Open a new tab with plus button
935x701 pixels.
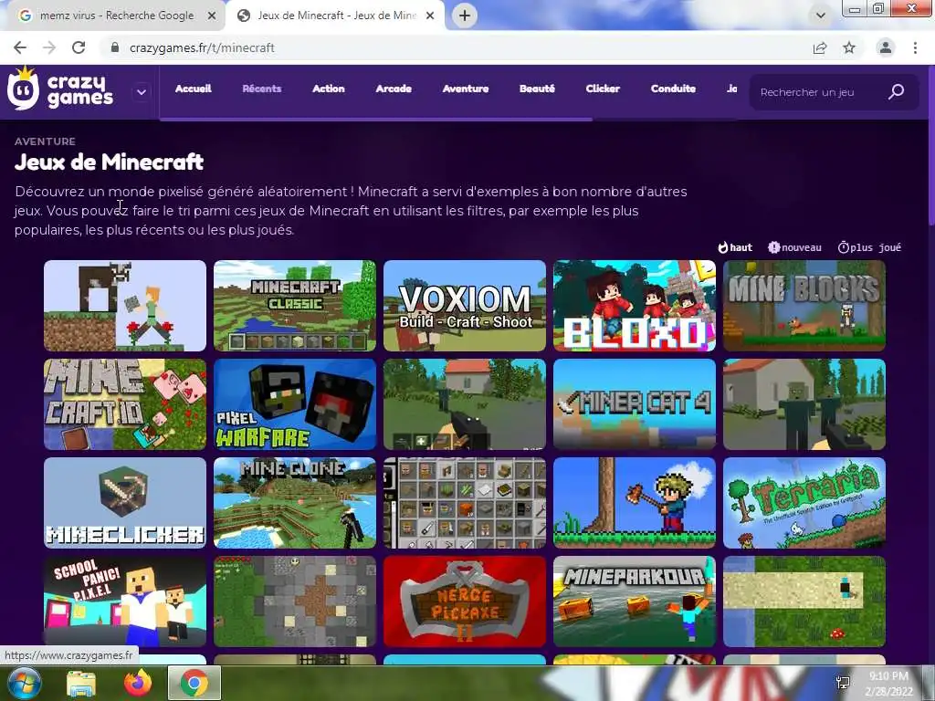tap(465, 16)
